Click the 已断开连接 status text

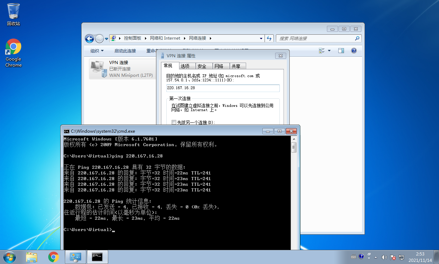pos(120,69)
